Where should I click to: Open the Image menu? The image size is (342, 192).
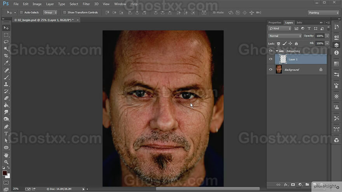(37, 4)
